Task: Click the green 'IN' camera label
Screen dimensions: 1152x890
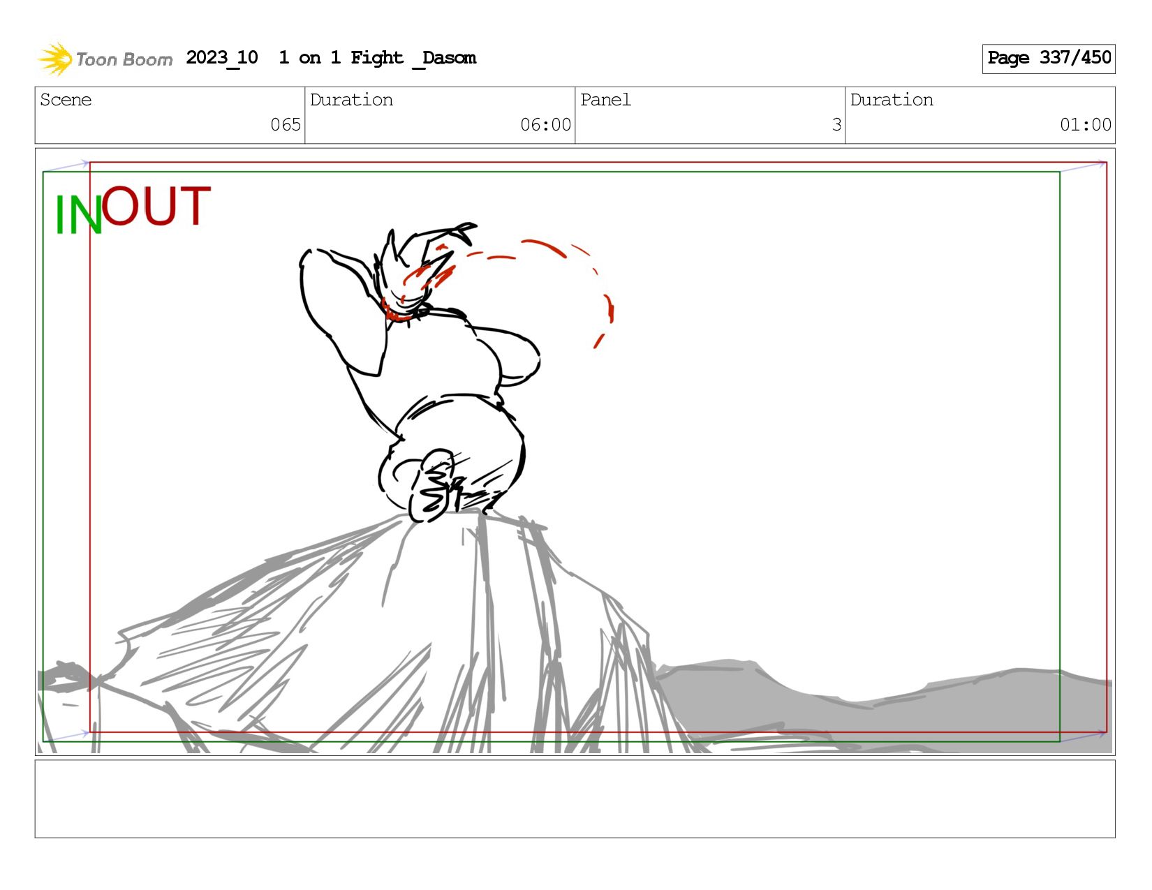Action: 78,215
